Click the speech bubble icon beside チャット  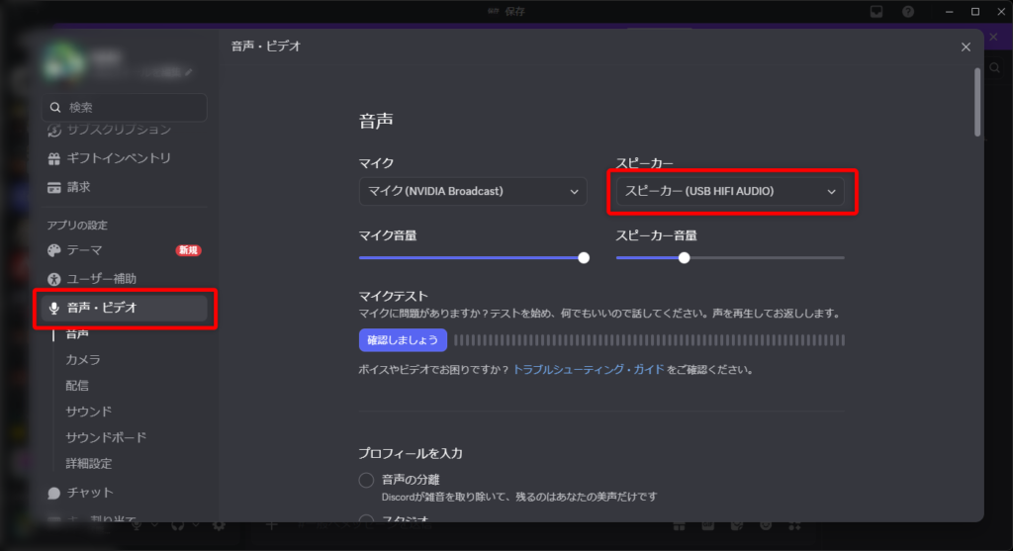(54, 493)
